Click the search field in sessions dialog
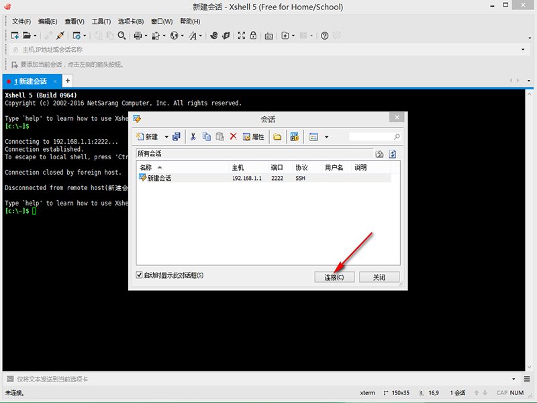The width and height of the screenshot is (537, 403). [x=371, y=137]
